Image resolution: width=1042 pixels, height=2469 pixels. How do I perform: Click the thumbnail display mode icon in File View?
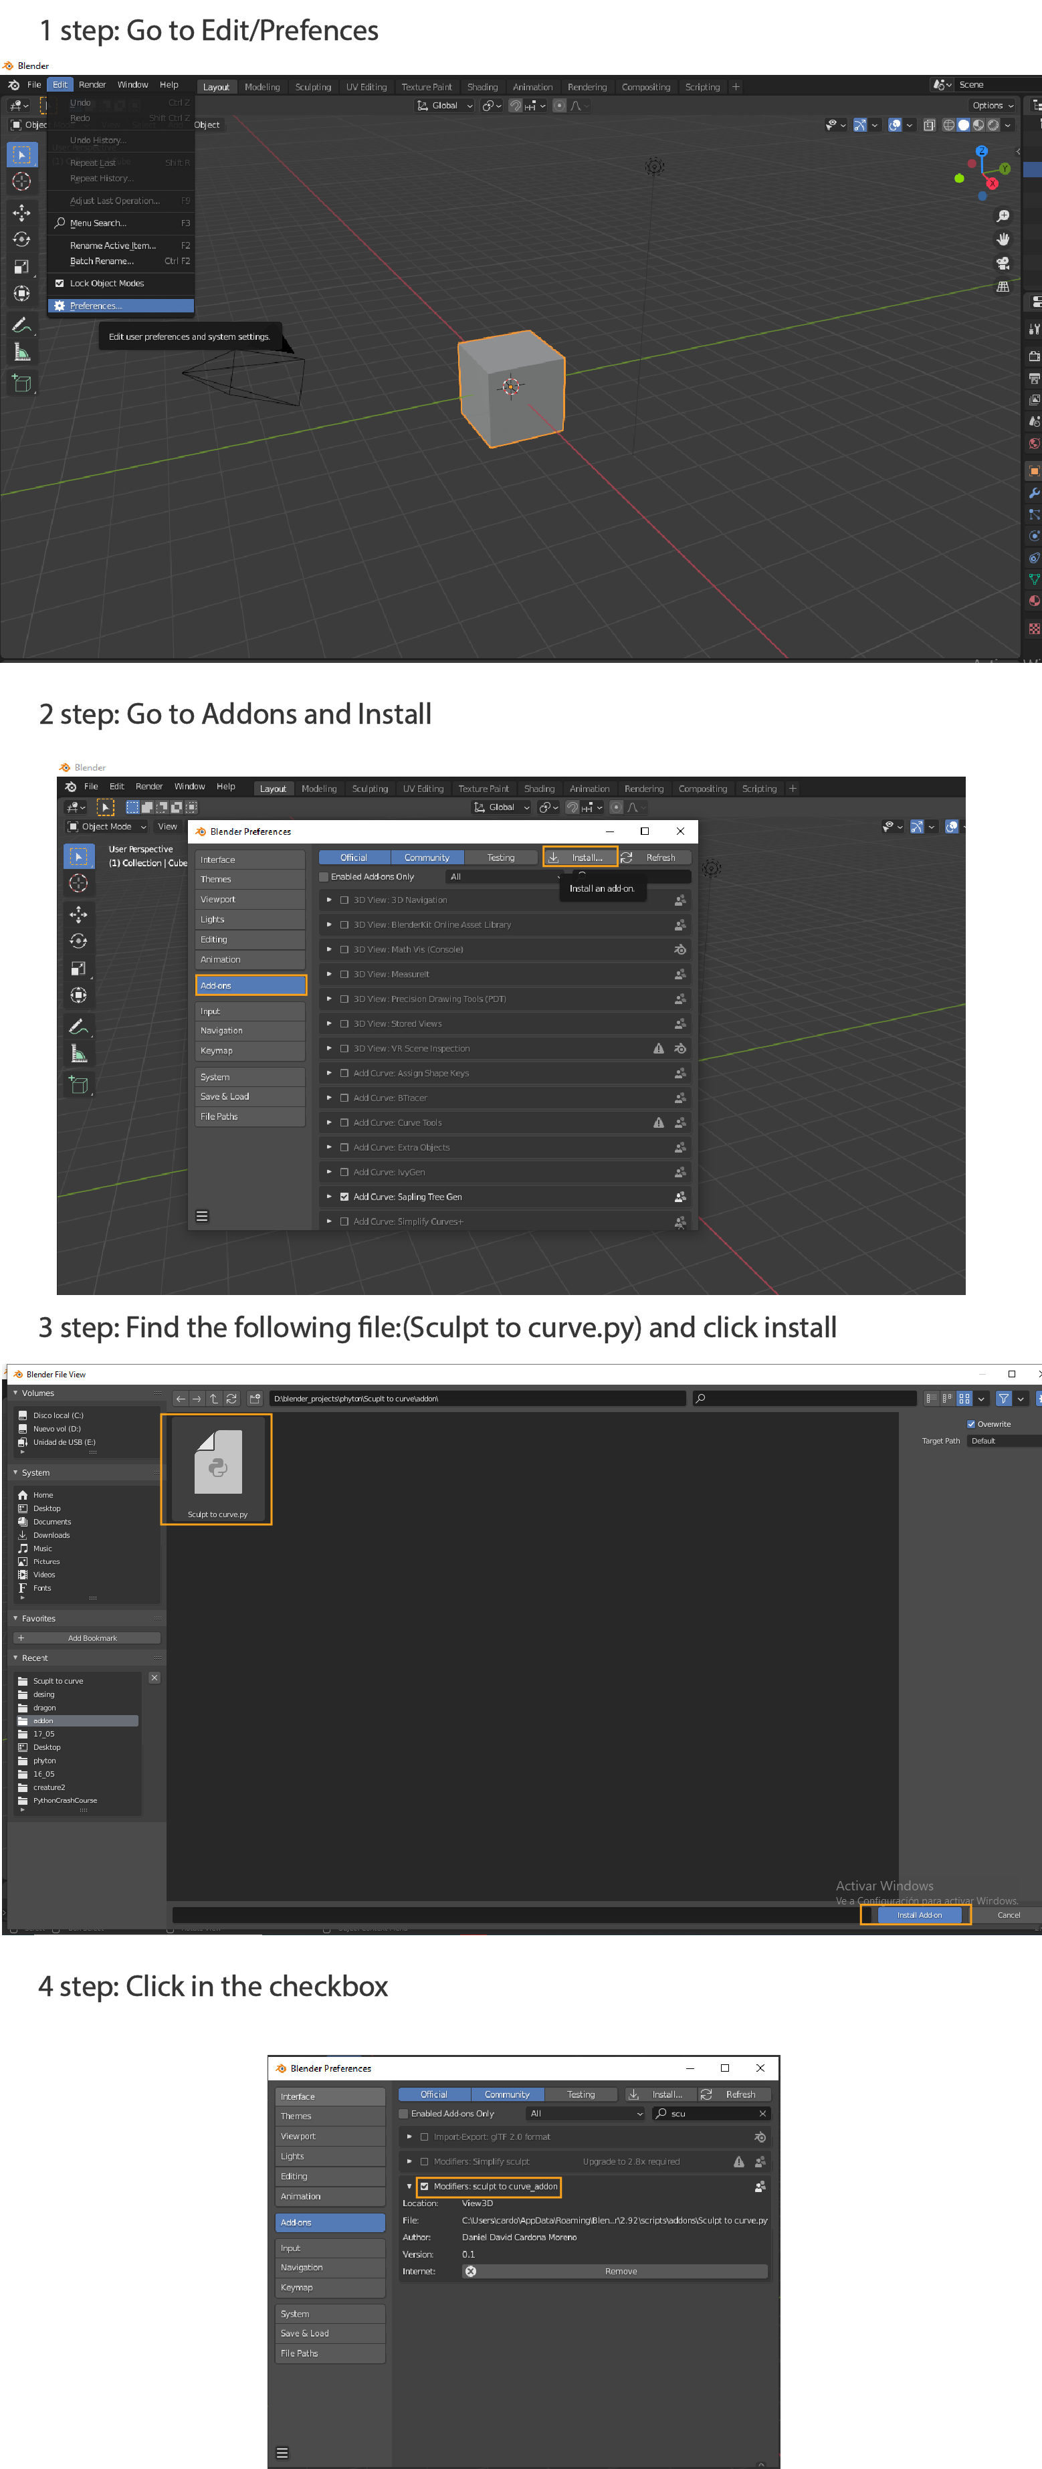point(964,1399)
